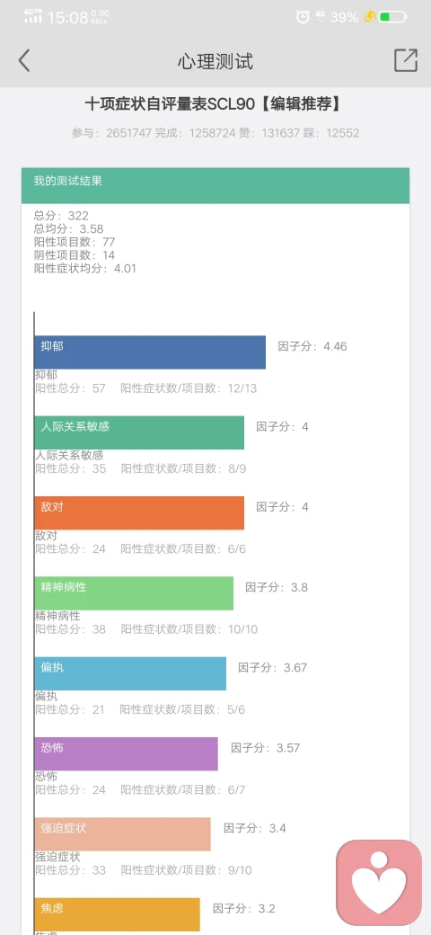Select the blue 抑郁 bar
The height and width of the screenshot is (935, 431).
[150, 352]
